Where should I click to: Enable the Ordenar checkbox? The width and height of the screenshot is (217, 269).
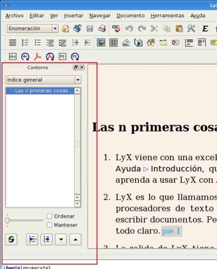pos(50,216)
